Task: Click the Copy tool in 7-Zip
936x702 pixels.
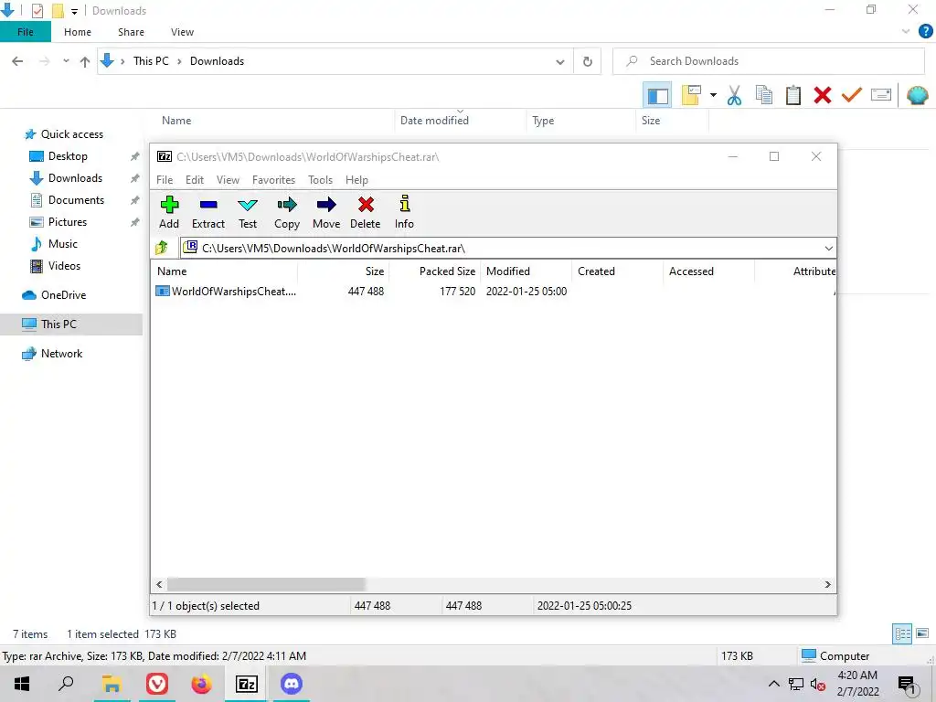Action: point(286,212)
